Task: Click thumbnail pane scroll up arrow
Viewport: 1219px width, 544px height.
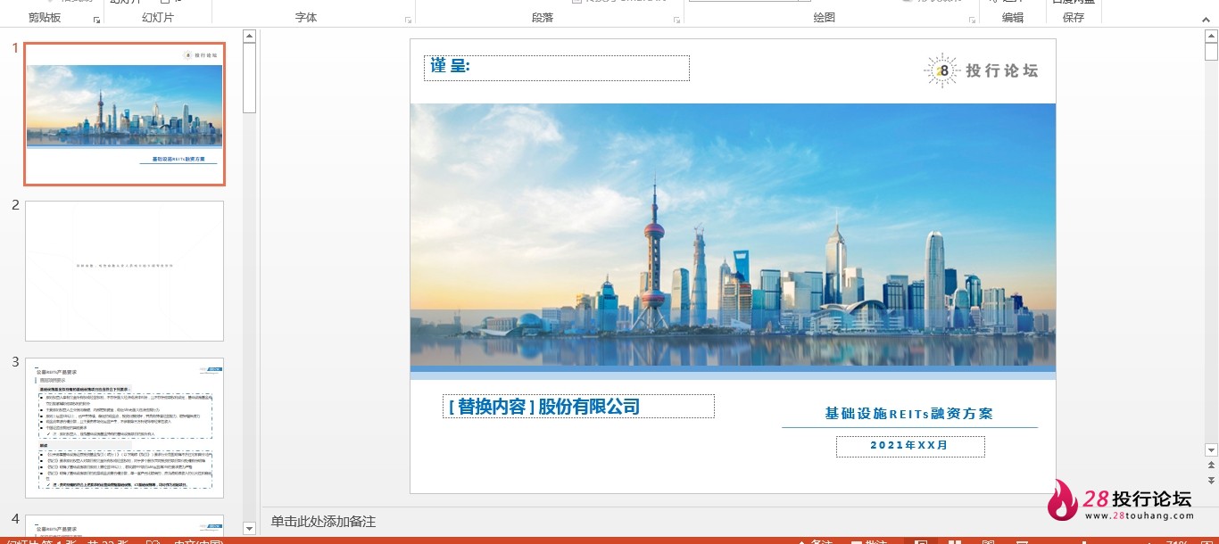Action: [249, 37]
